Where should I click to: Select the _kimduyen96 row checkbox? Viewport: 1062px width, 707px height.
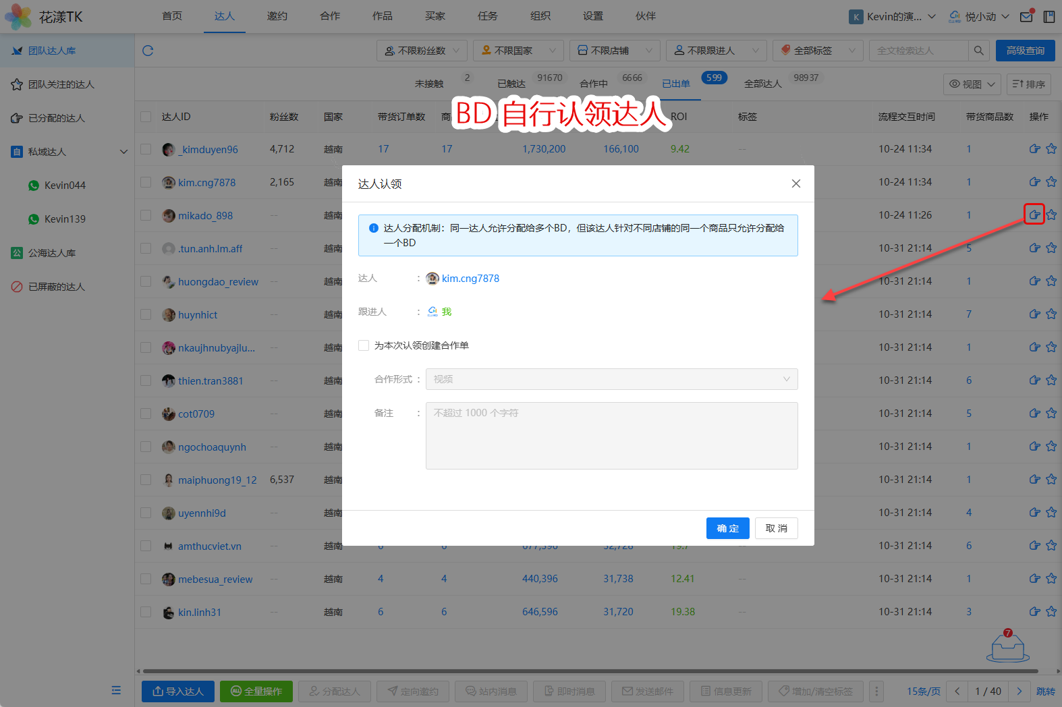146,149
